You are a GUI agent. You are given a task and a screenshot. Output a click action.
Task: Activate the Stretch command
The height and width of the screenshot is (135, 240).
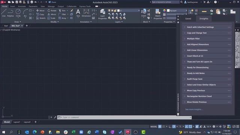click(x=41, y=18)
